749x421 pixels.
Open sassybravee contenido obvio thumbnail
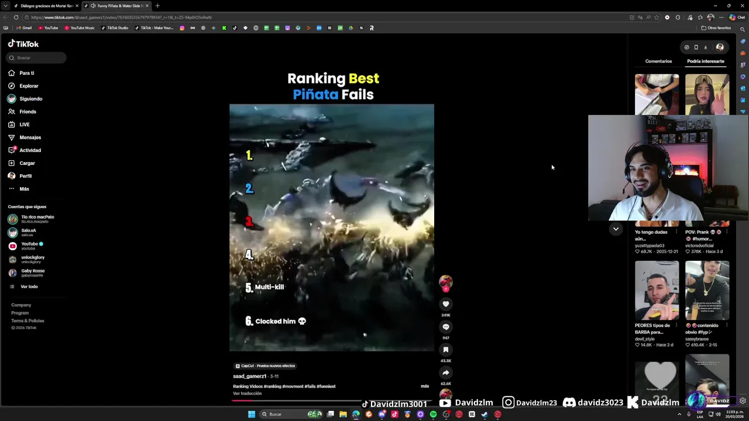pyautogui.click(x=707, y=291)
